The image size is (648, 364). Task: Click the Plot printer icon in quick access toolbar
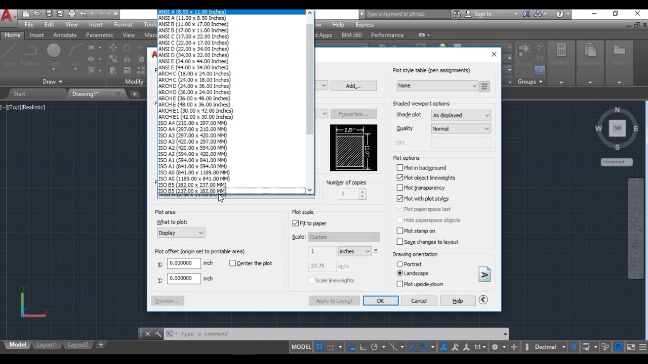click(x=71, y=14)
